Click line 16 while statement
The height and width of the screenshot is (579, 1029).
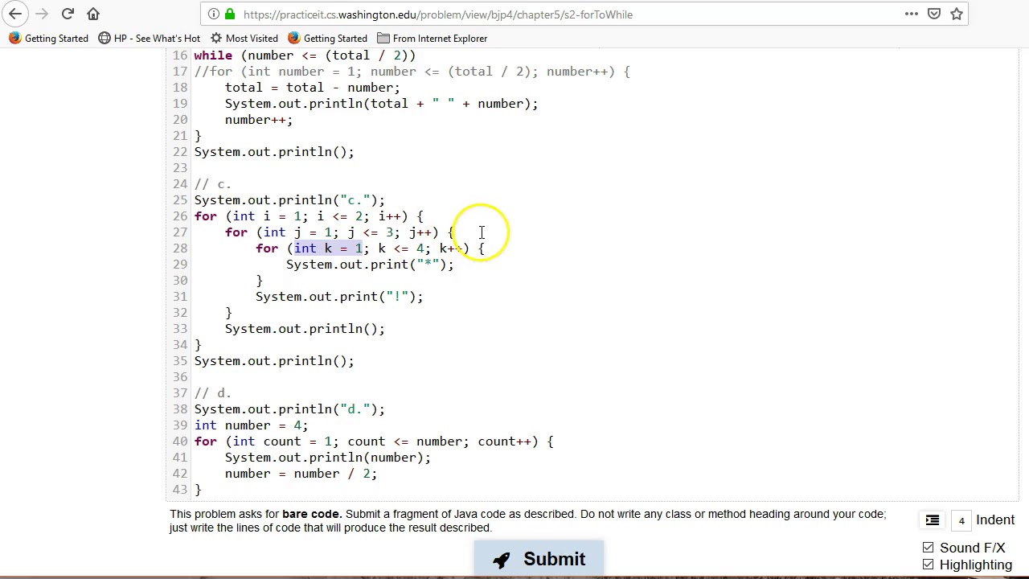[x=305, y=55]
